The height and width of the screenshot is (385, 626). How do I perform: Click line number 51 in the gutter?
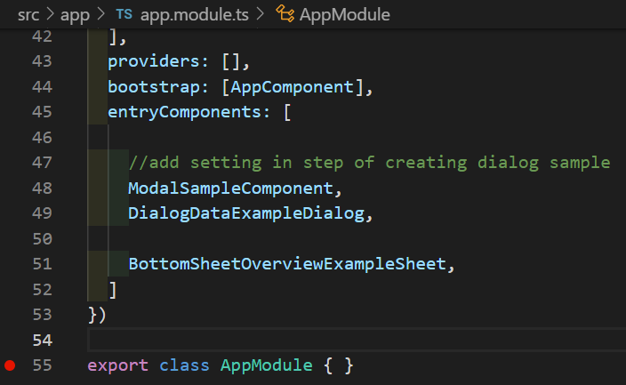click(42, 264)
